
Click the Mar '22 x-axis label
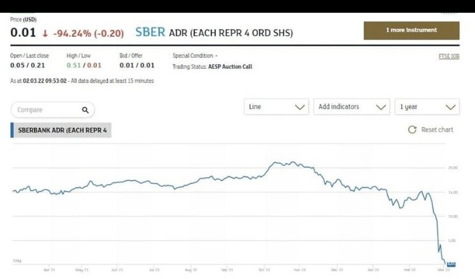444,269
